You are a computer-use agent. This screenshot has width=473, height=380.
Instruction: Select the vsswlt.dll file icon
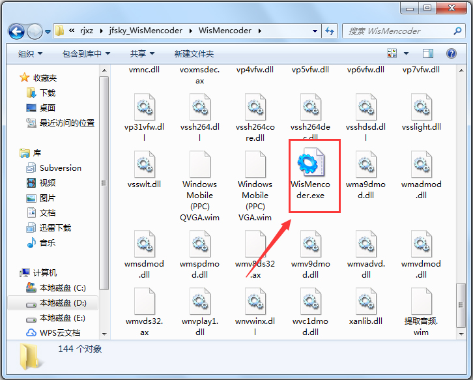point(145,164)
